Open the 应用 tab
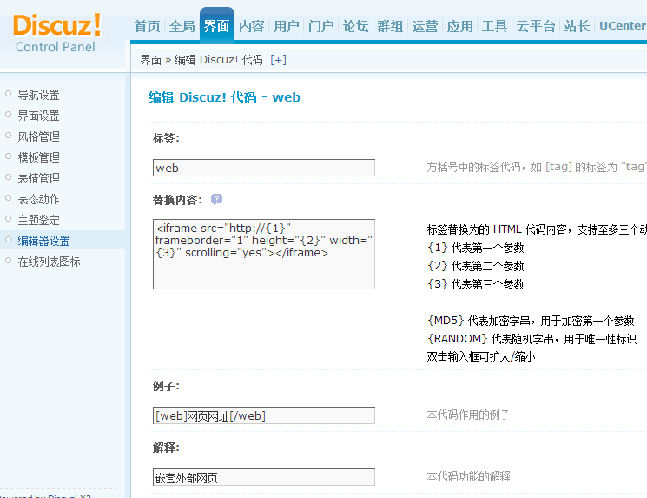 pos(459,26)
